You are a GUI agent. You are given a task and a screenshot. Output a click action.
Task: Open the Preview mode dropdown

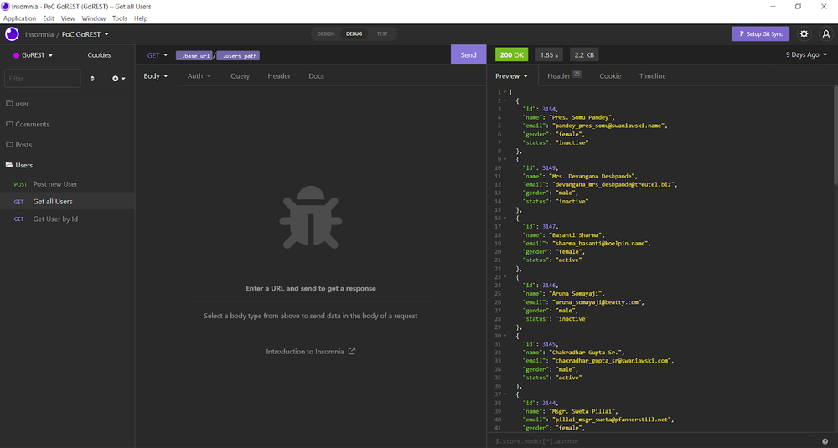pos(511,76)
